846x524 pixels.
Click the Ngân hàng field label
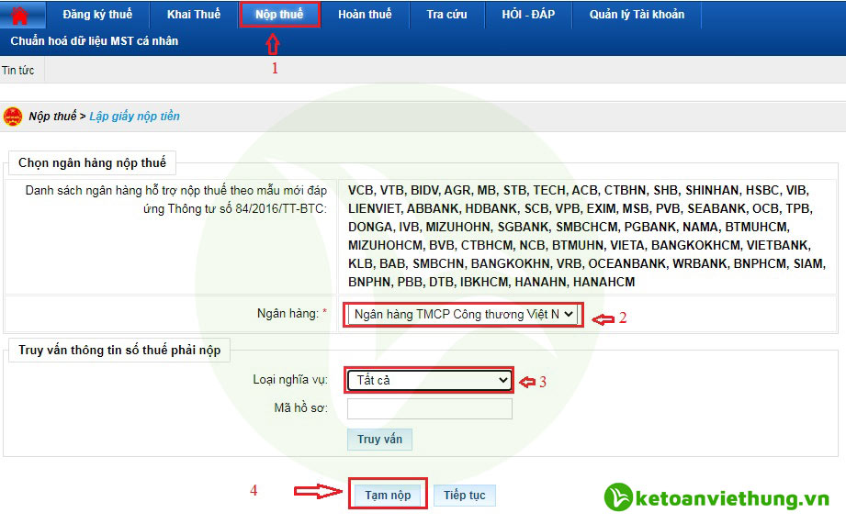(288, 313)
